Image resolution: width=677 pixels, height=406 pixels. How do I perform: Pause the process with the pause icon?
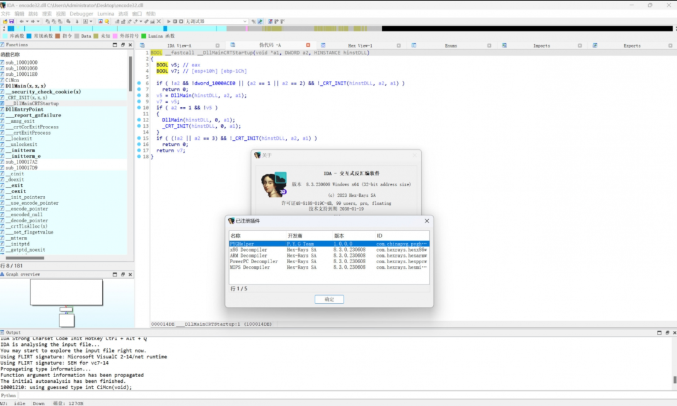[175, 21]
